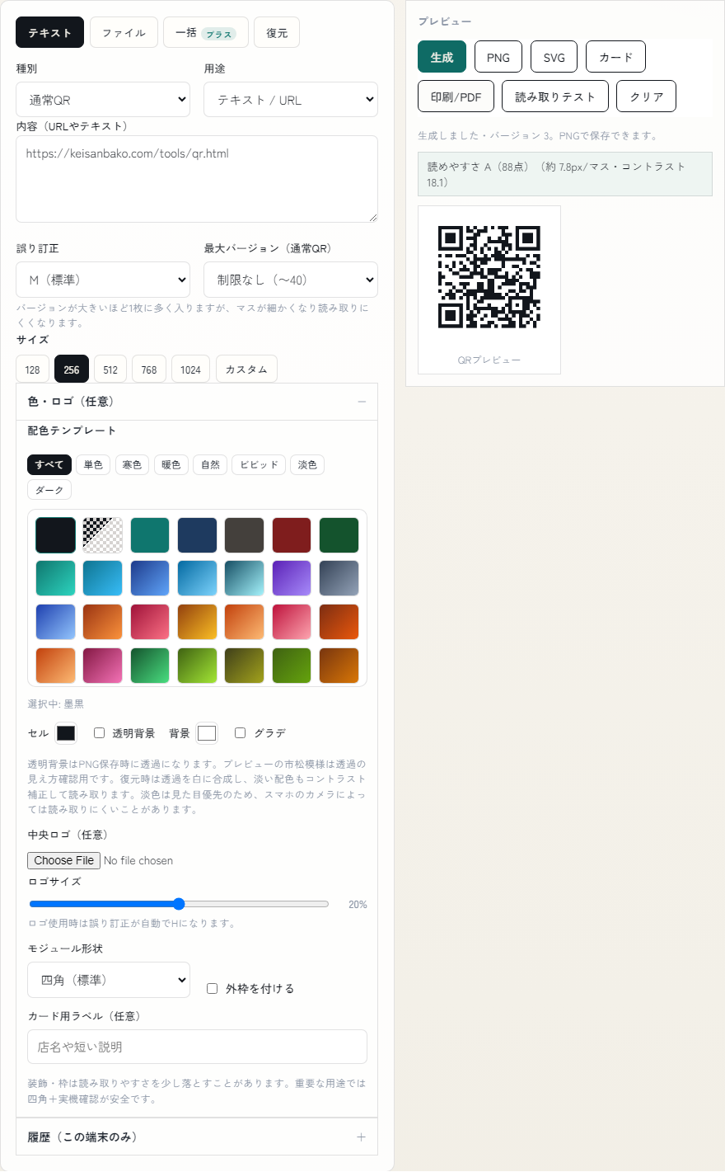Filter color templates by 暖色
The height and width of the screenshot is (1172, 725).
point(171,464)
